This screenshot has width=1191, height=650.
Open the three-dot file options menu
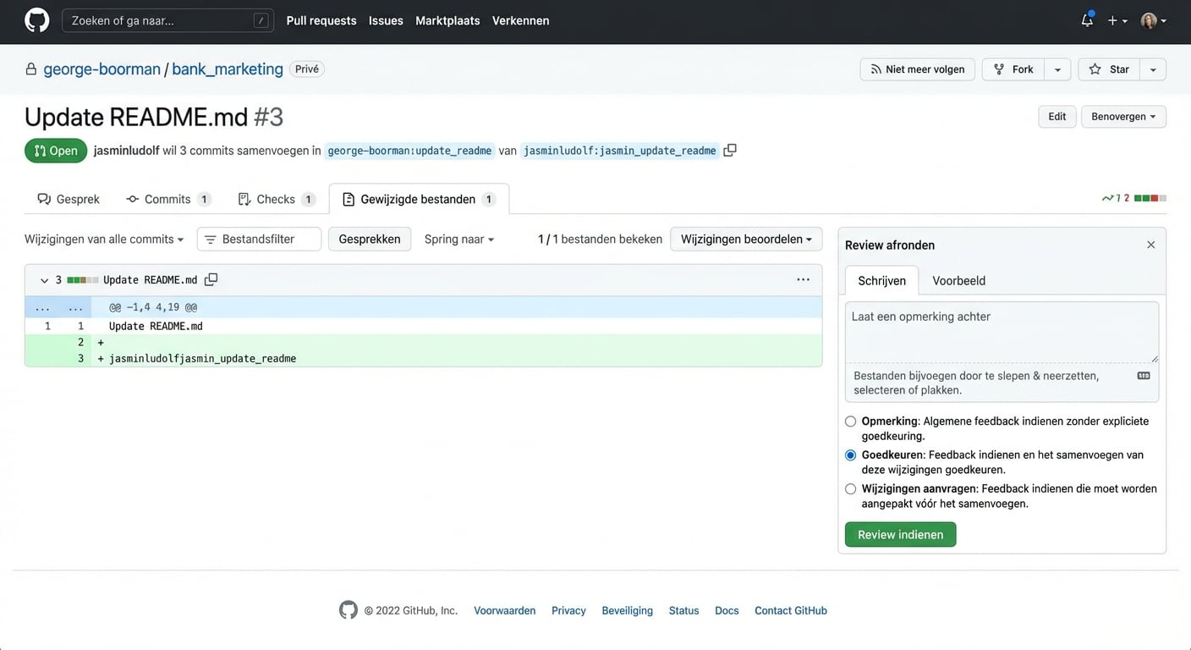803,279
